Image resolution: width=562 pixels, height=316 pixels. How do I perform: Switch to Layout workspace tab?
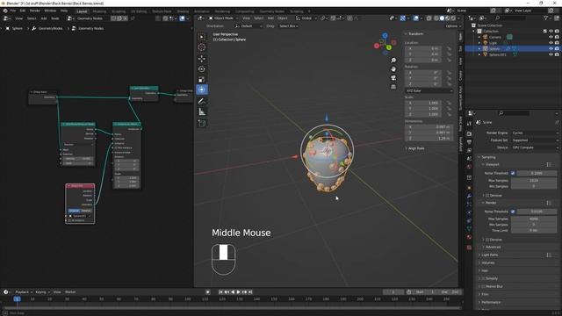[82, 11]
